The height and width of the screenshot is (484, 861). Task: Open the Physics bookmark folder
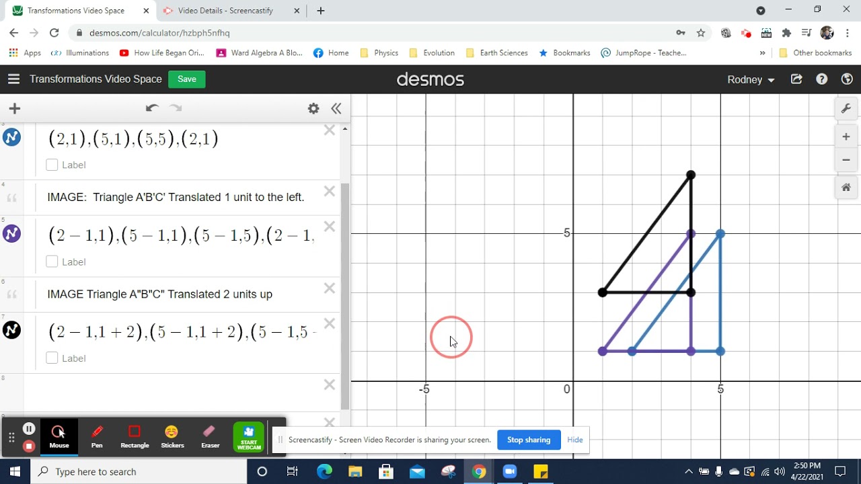point(380,53)
